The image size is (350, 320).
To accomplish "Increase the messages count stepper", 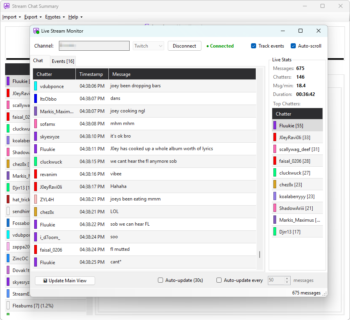I will (287, 278).
